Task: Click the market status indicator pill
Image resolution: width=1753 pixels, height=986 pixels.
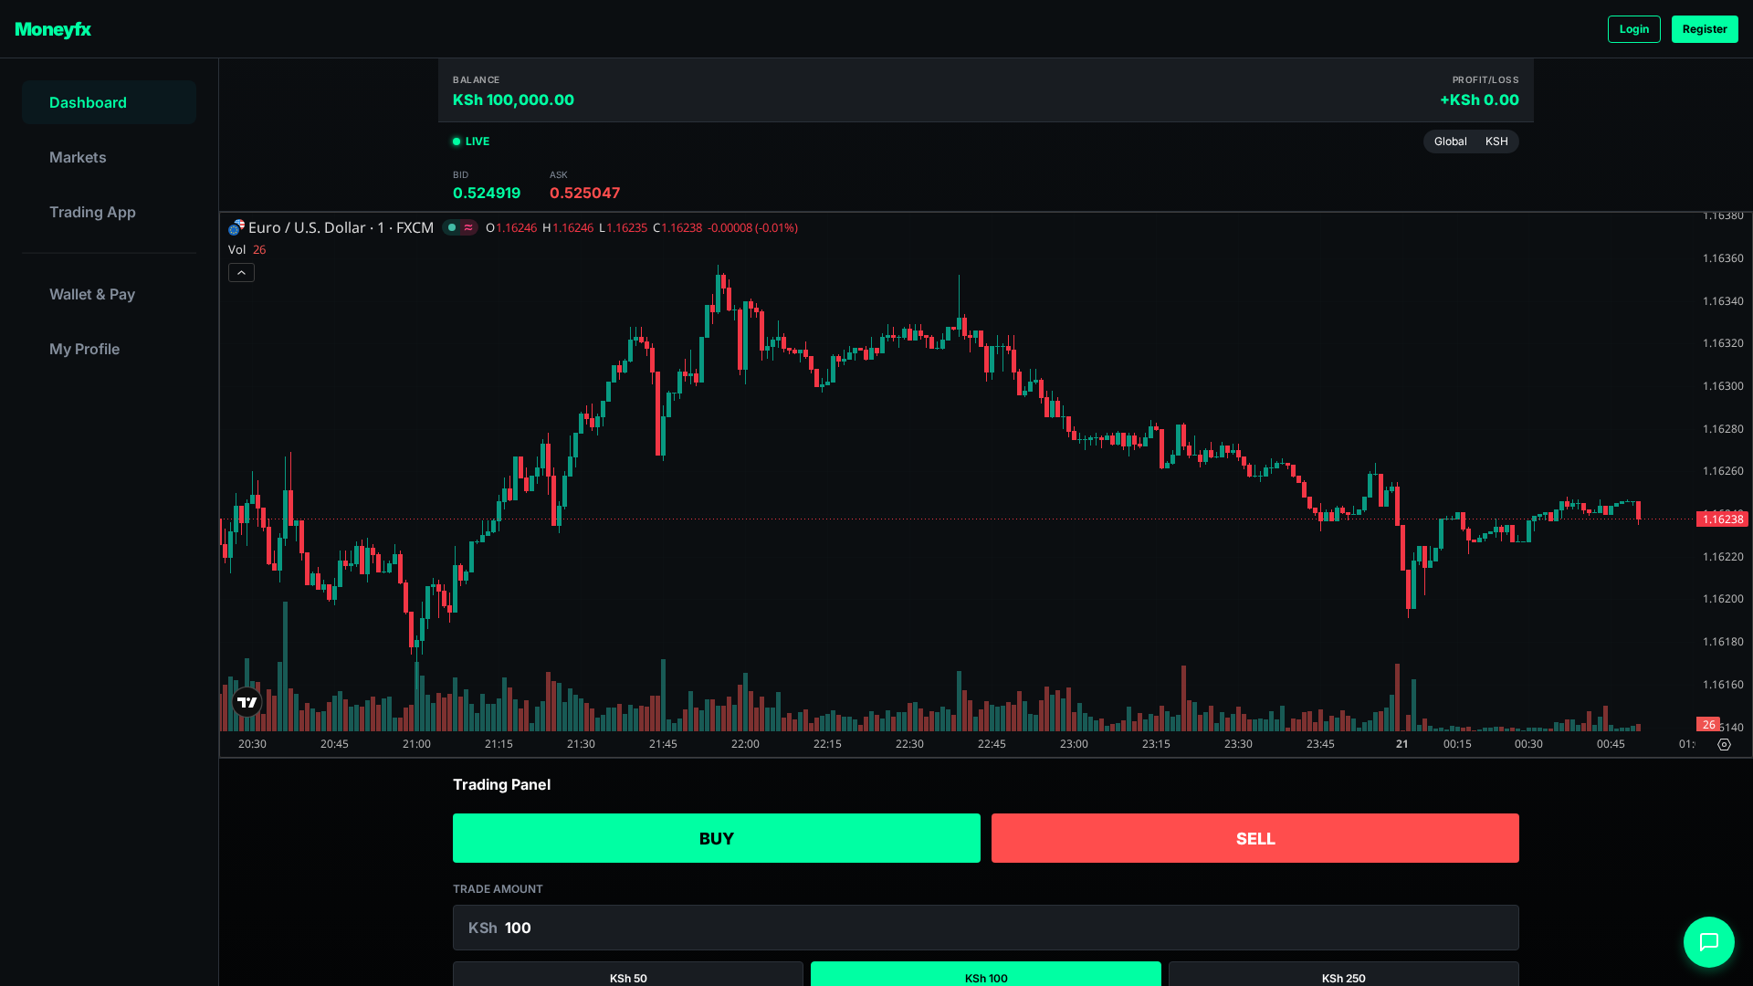Action: click(x=460, y=227)
